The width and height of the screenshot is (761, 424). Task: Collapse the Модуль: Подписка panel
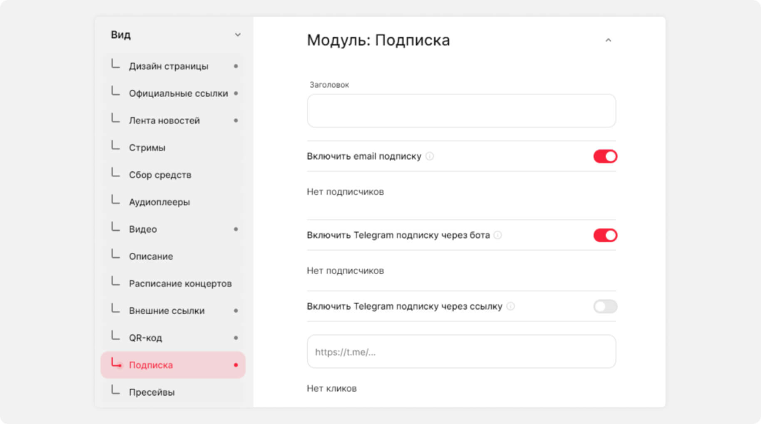click(608, 40)
